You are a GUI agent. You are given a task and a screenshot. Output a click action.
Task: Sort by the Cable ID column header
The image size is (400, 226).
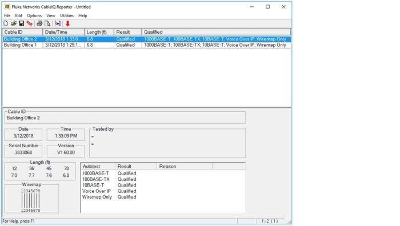[x=22, y=32]
